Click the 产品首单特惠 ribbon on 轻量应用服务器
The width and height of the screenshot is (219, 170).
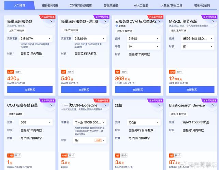pyautogui.click(x=48, y=17)
